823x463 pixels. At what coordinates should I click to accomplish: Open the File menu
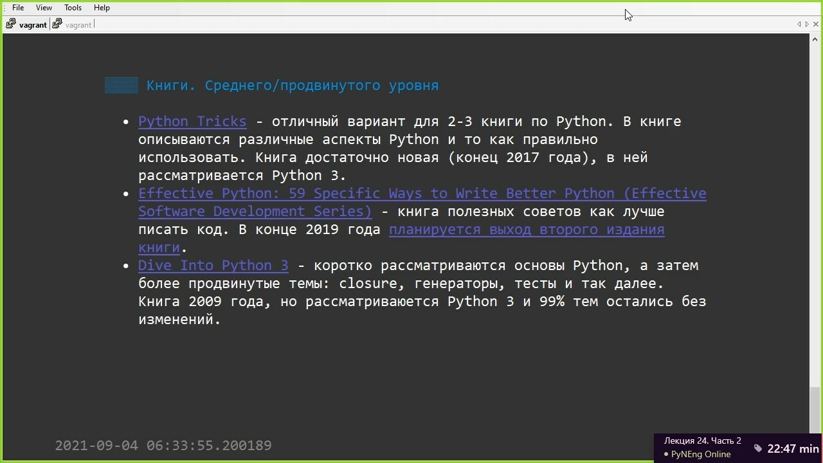(x=18, y=8)
